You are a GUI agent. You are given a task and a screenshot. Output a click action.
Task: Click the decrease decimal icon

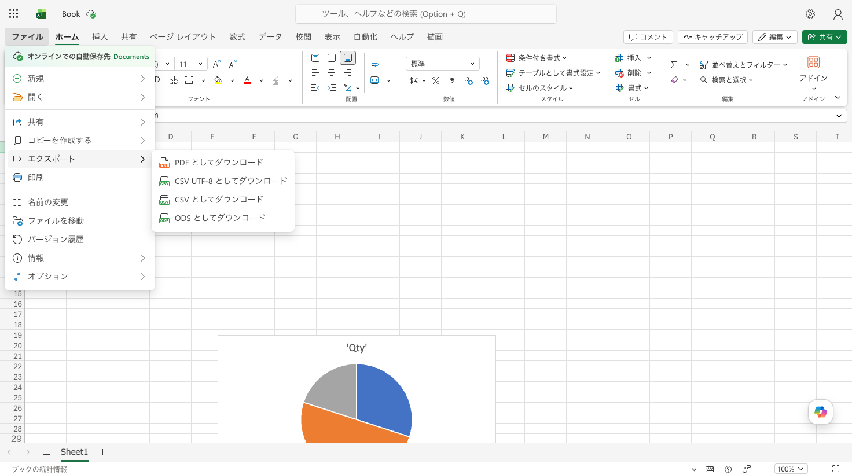pyautogui.click(x=469, y=80)
